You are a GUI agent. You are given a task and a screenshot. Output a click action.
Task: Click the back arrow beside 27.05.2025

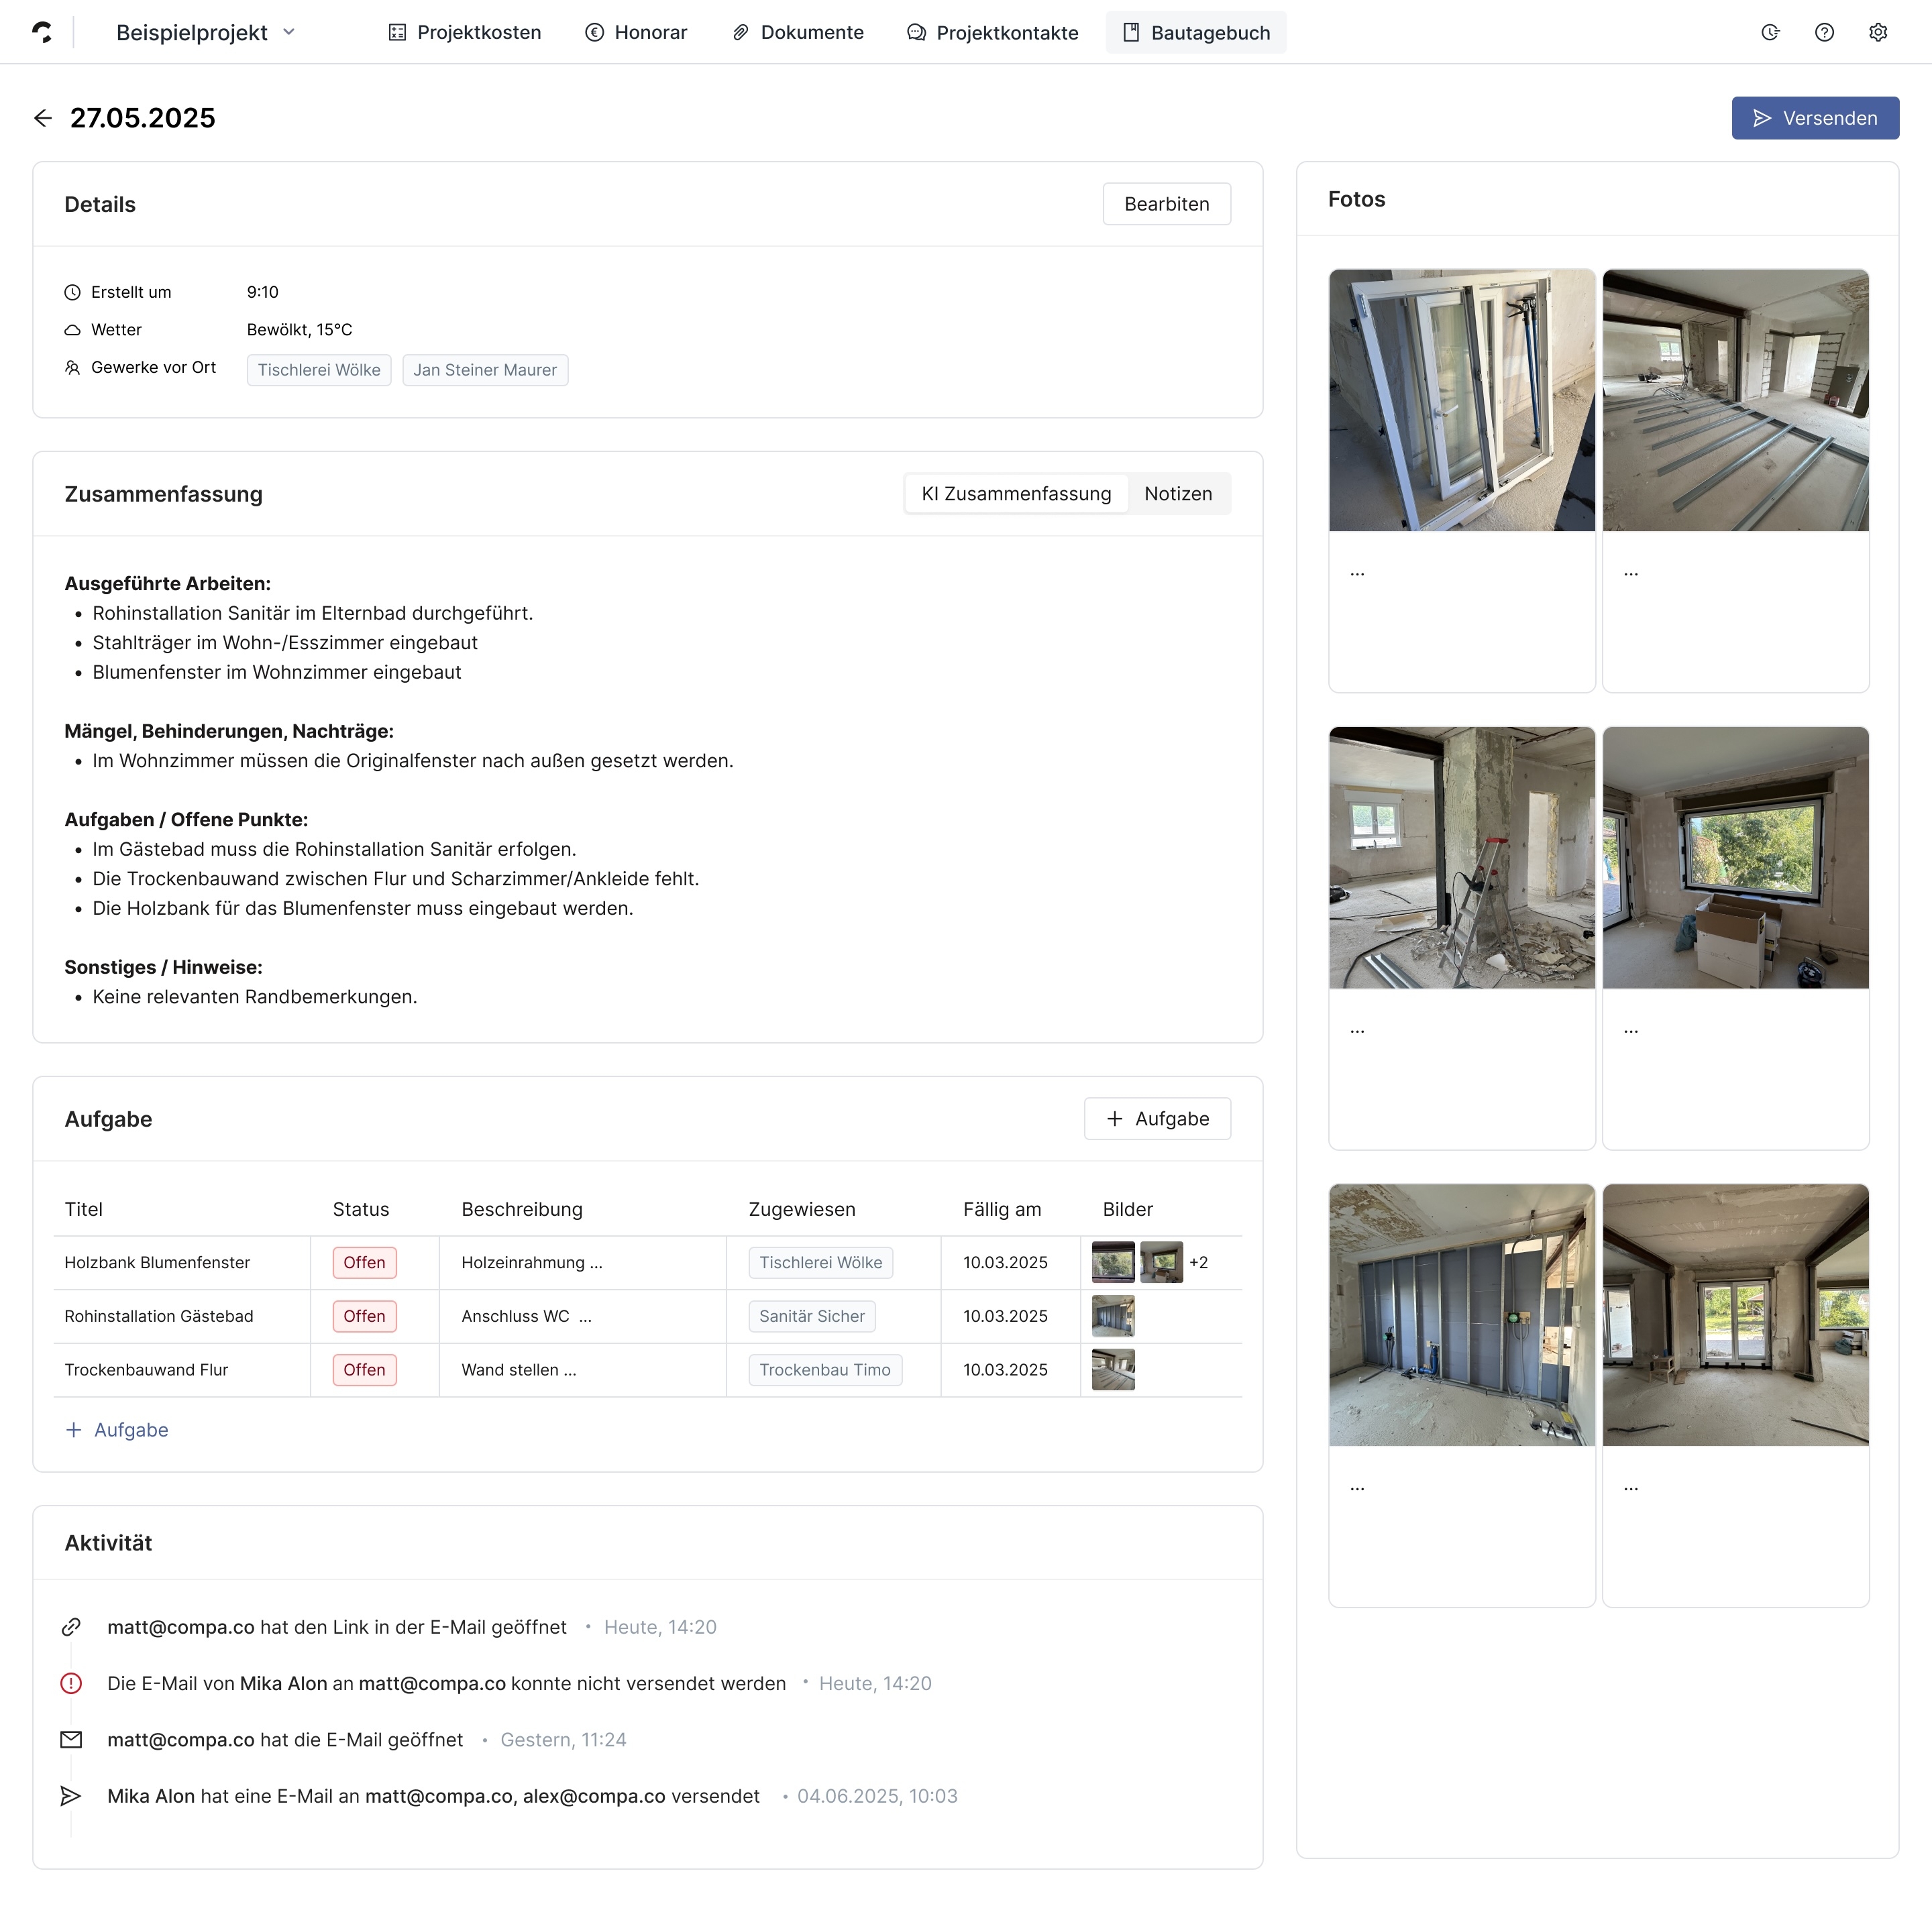(x=43, y=118)
